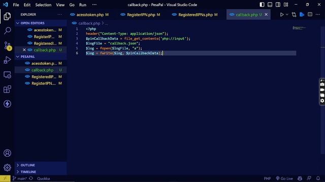Open the Go menu
The height and width of the screenshot is (182, 325).
click(72, 5)
